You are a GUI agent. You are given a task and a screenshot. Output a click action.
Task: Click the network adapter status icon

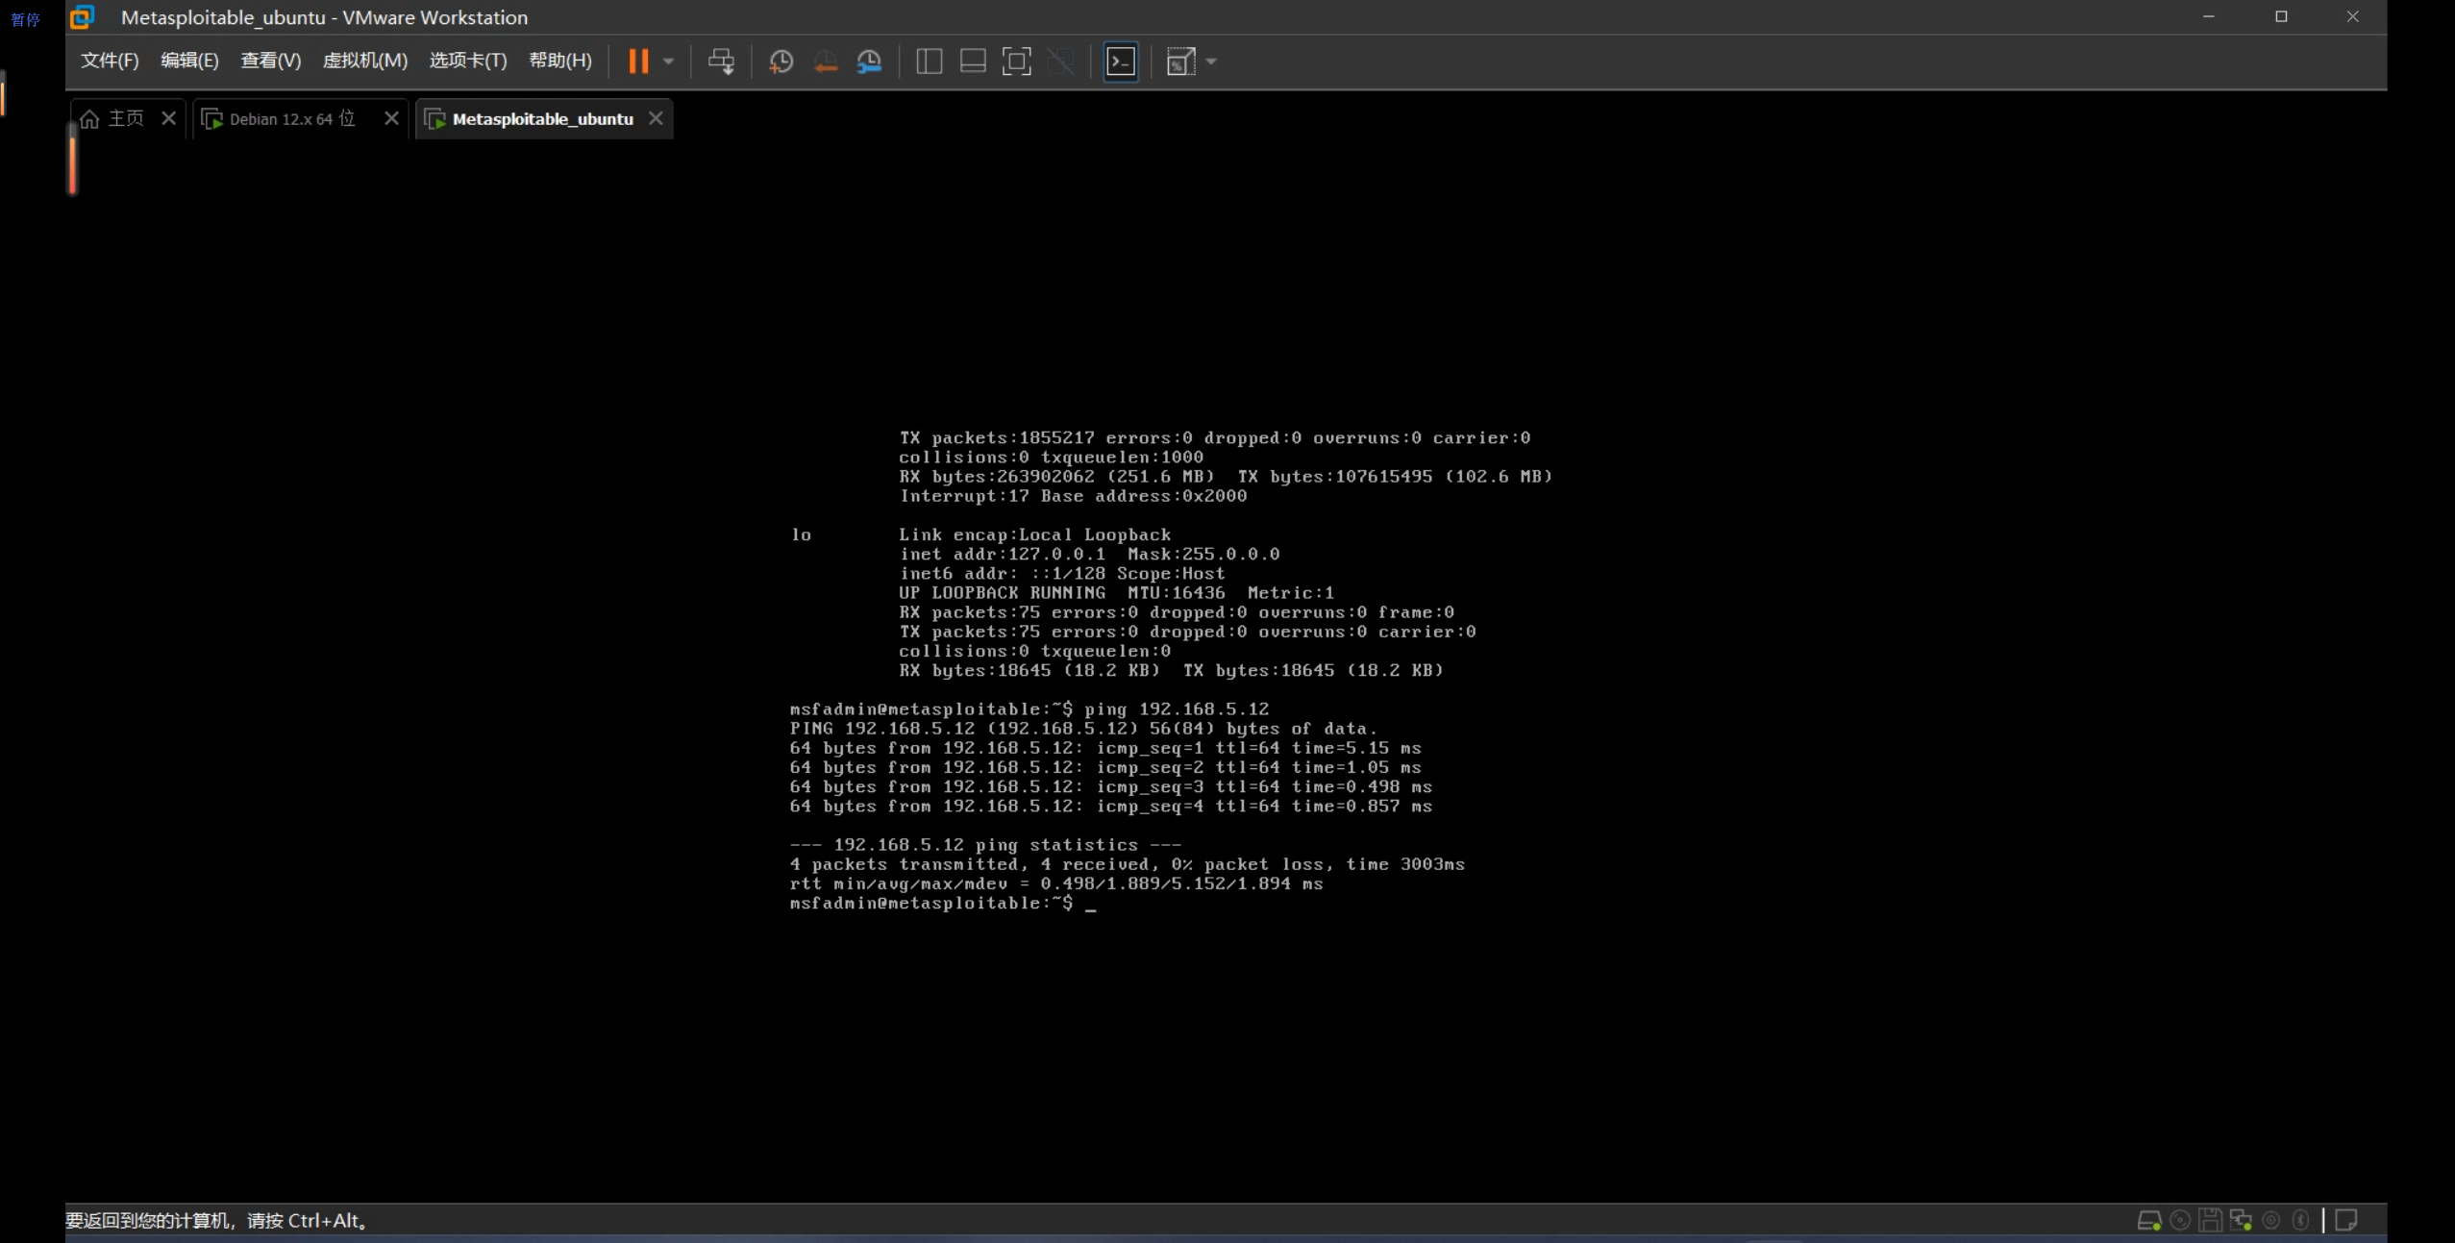[2241, 1220]
